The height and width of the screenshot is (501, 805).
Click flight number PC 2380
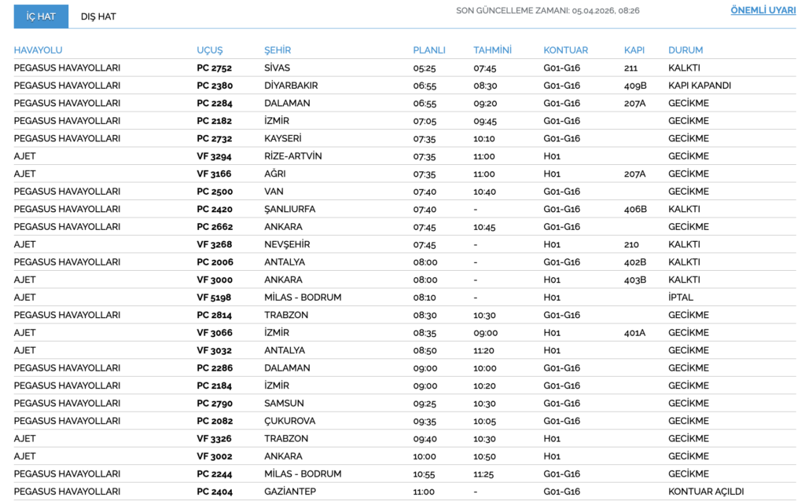(215, 86)
